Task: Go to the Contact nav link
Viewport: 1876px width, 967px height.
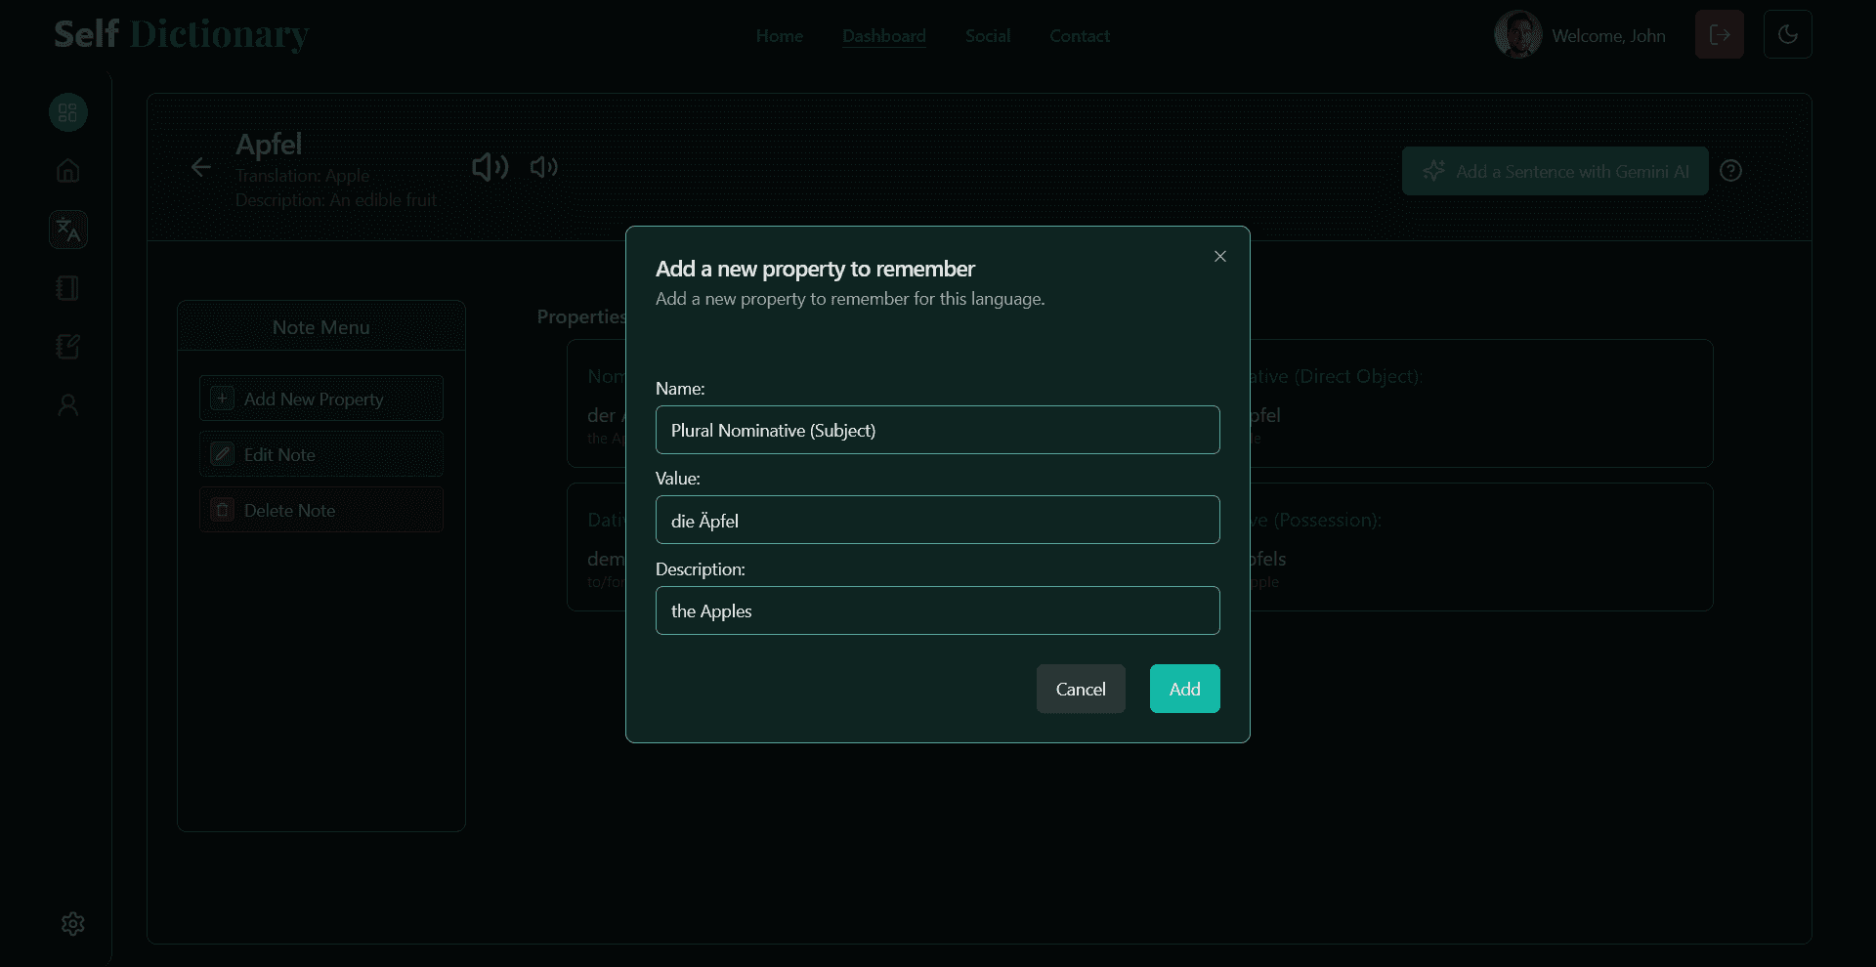Action: coord(1080,36)
